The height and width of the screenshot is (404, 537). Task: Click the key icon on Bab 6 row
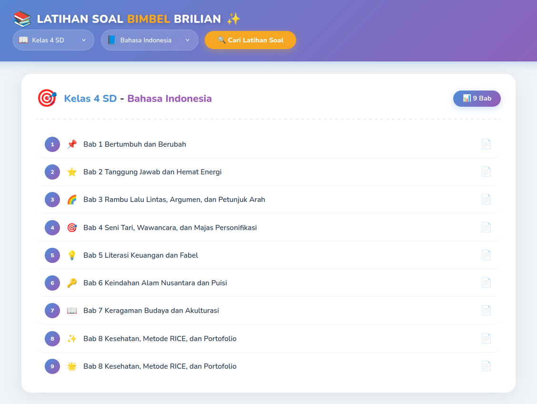tap(72, 283)
